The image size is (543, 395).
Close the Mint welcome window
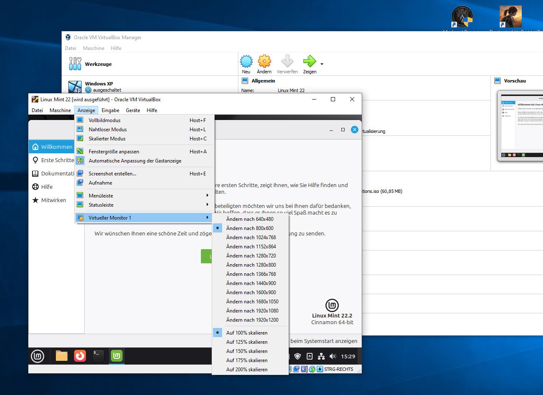point(354,130)
